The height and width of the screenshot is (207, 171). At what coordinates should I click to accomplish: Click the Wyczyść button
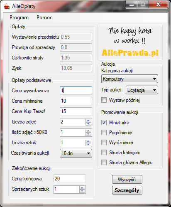(x=127, y=180)
